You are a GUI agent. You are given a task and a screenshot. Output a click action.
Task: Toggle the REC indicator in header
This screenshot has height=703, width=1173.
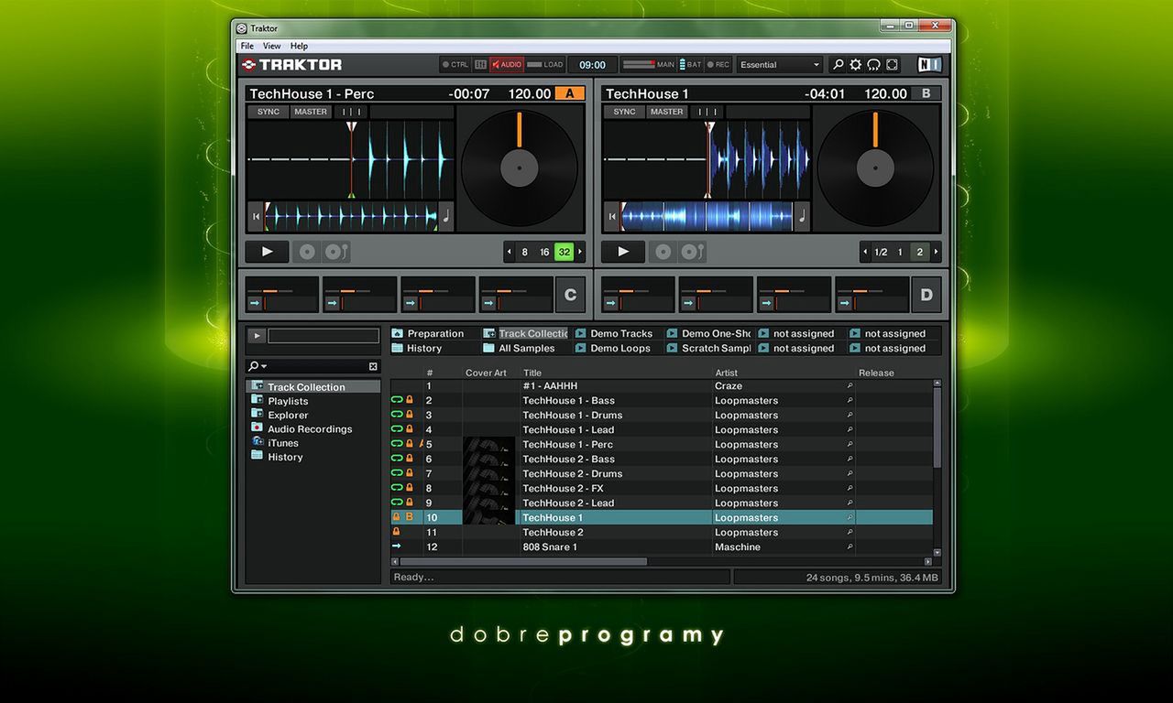pos(718,65)
